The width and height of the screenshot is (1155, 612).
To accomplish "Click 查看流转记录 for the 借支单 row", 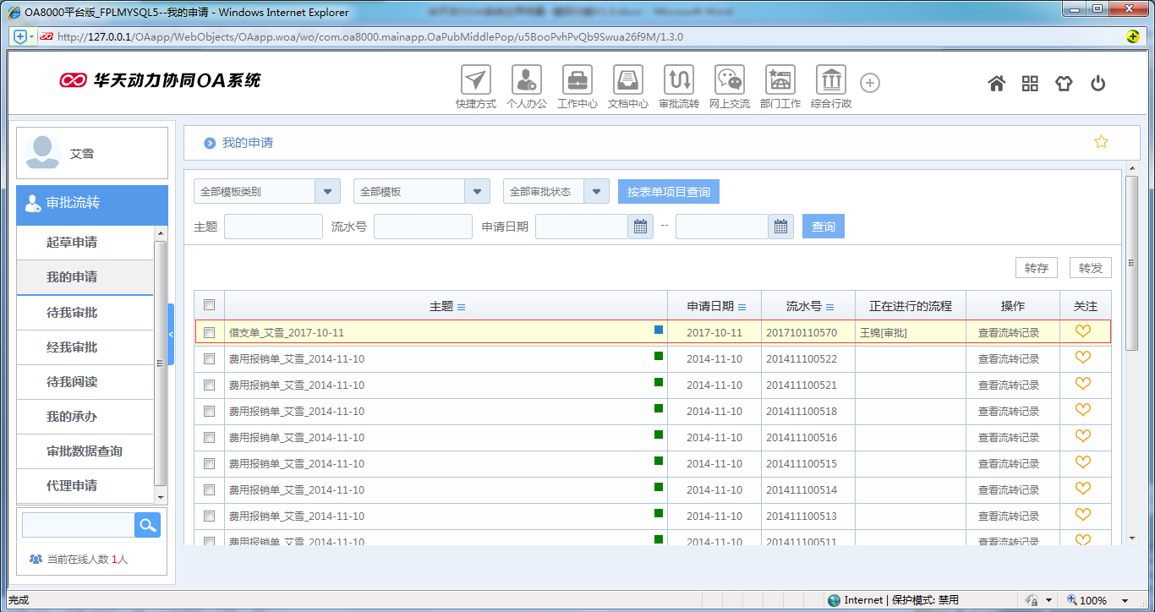I will 1008,333.
